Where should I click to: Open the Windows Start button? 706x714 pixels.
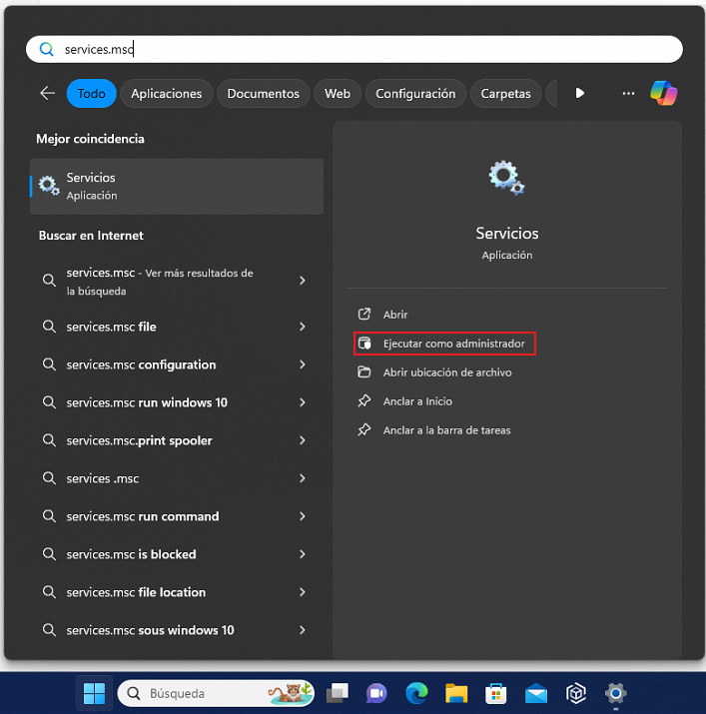coord(94,693)
